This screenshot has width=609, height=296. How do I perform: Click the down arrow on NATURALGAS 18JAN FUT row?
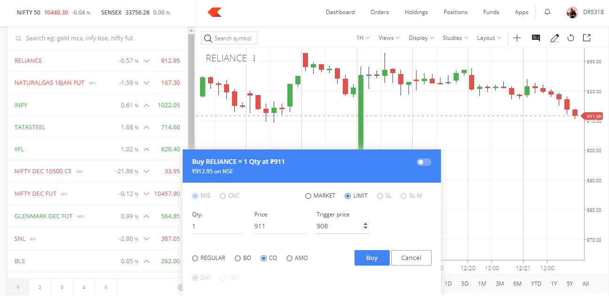[146, 83]
